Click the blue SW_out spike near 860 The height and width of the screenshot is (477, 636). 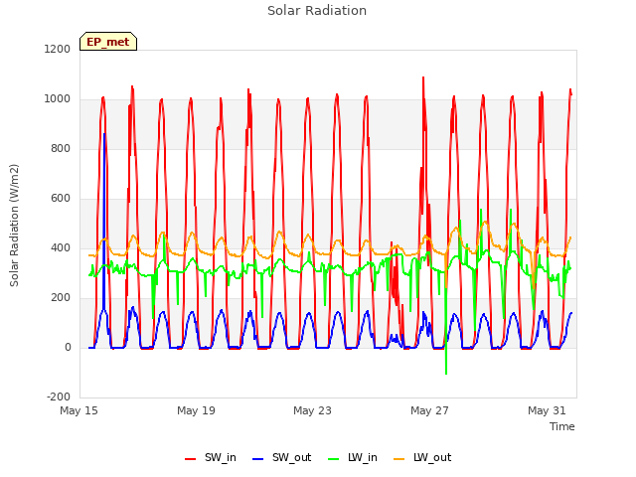104,135
